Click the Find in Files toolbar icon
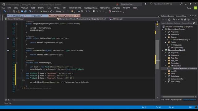Image resolution: width=198 pixels, height=111 pixels. (x=72, y=11)
